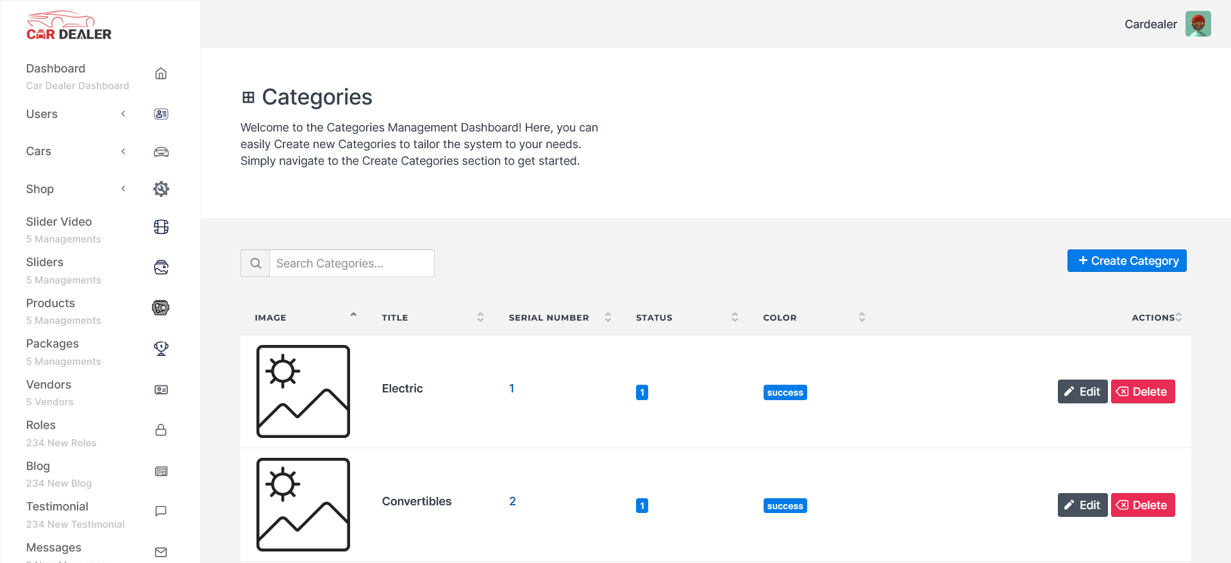
Task: Focus the Search Categories input field
Action: 351,264
